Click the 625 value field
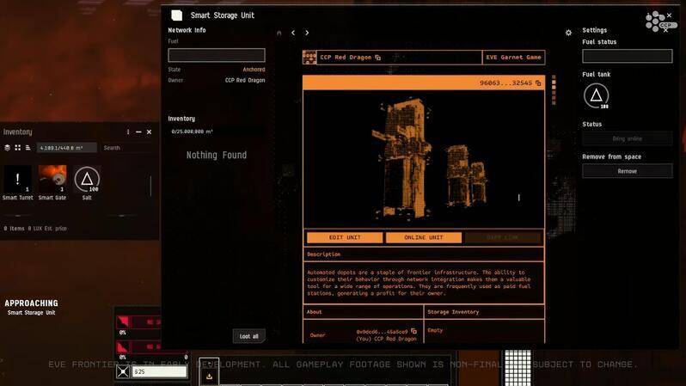Image resolution: width=686 pixels, height=386 pixels. [159, 371]
